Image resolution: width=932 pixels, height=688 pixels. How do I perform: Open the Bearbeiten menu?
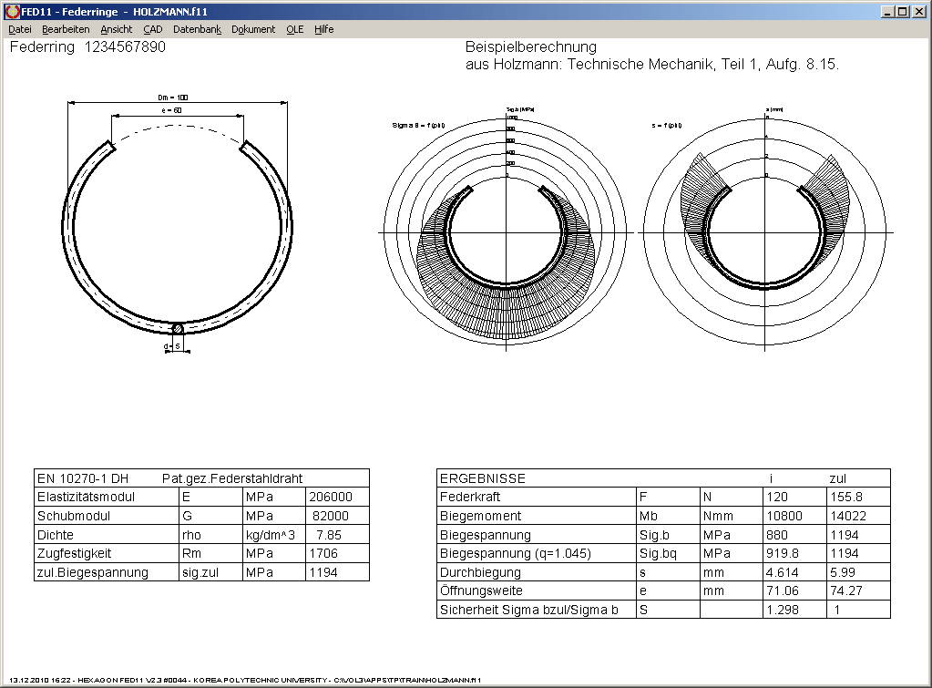66,29
